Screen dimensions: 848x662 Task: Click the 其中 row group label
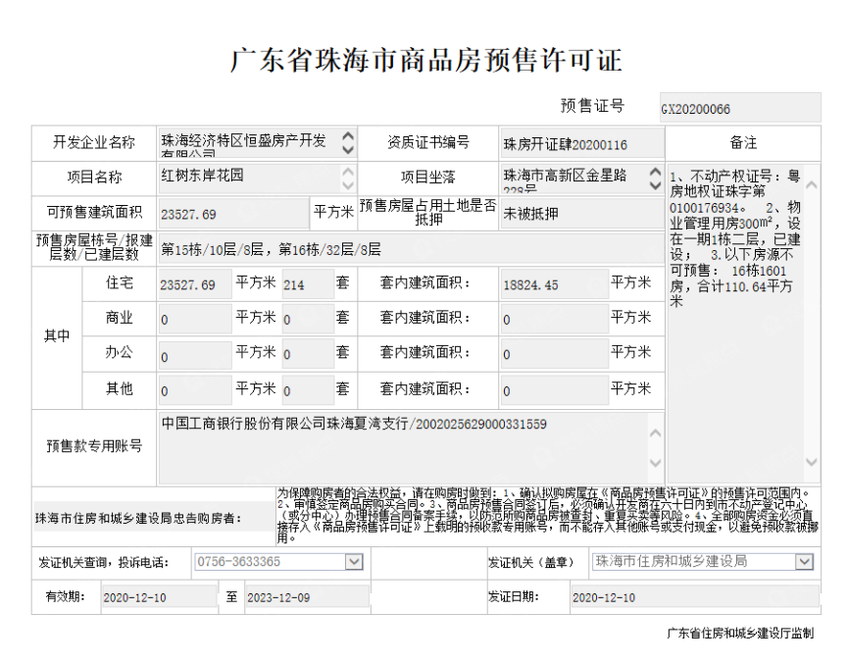[x=57, y=335]
